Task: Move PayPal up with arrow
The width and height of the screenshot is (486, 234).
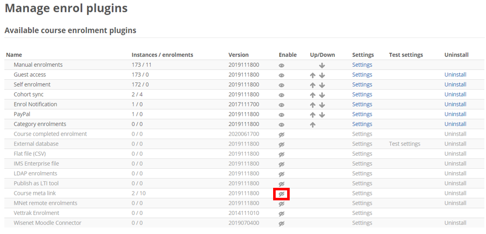Action: click(x=313, y=115)
